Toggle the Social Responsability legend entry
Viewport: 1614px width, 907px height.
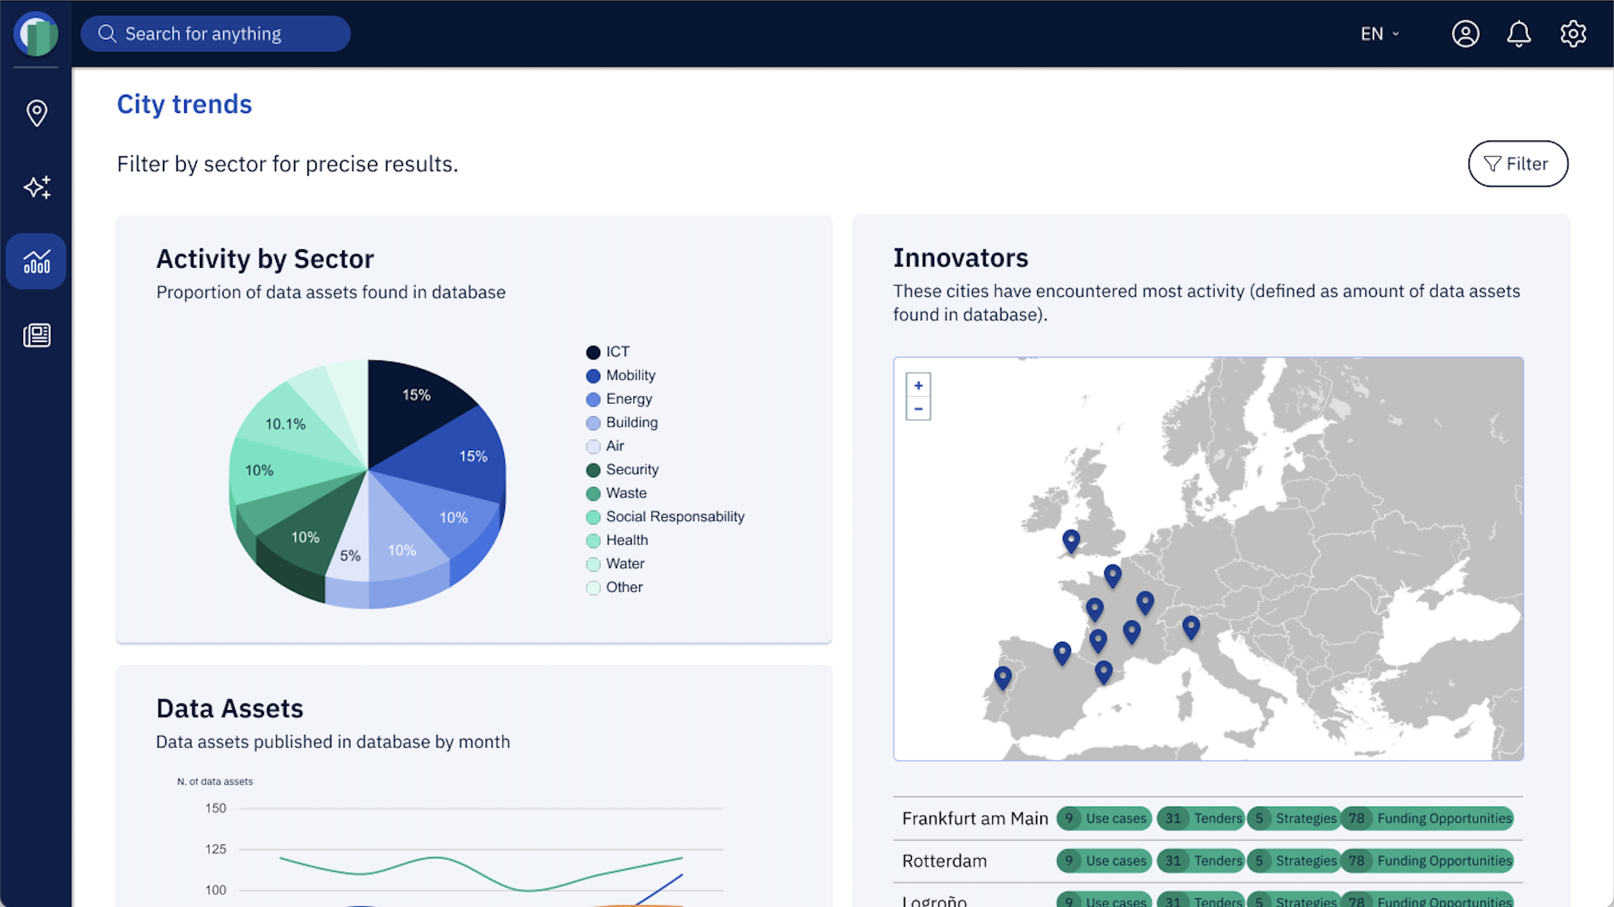point(665,516)
